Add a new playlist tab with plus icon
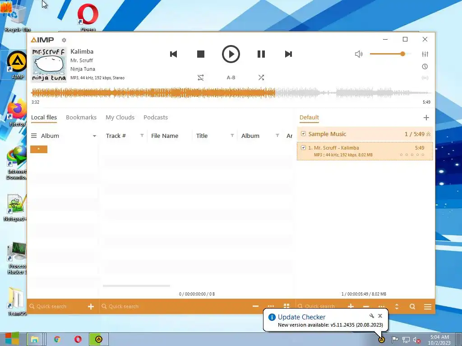Screen dimensions: 462x346 point(426,118)
